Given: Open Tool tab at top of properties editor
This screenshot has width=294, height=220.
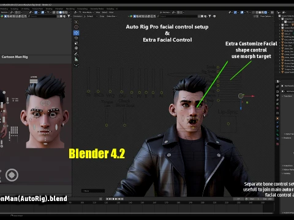Looking at the screenshot, I should (277, 86).
